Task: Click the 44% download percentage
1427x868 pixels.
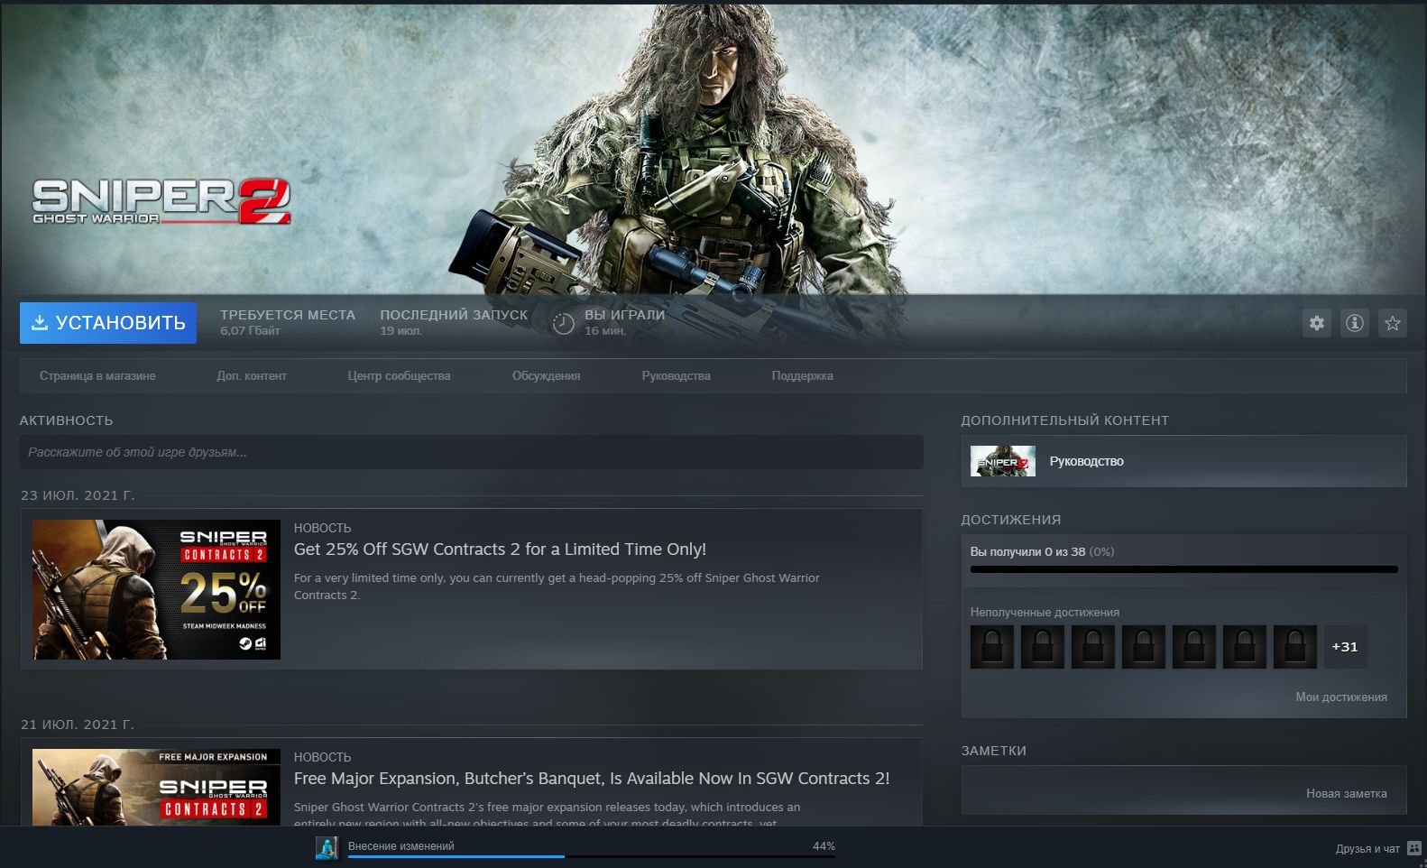Action: (824, 846)
